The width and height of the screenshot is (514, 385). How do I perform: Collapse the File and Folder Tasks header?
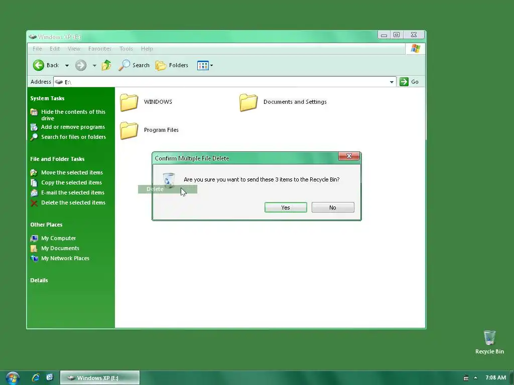pos(57,159)
